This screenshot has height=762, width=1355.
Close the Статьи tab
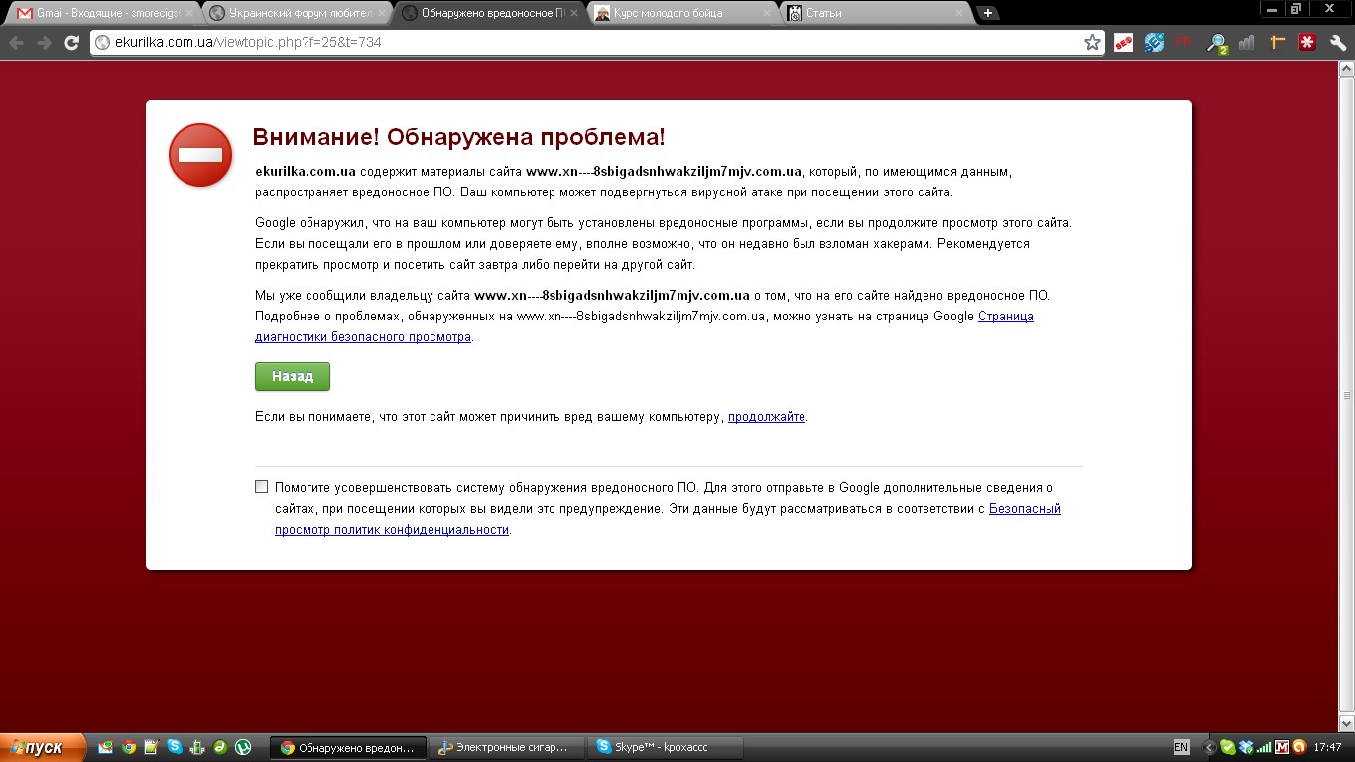pyautogui.click(x=958, y=13)
